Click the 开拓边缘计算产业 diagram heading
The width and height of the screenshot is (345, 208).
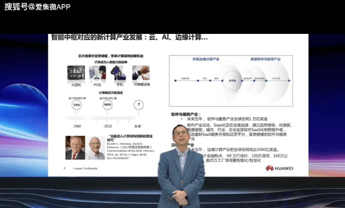(x=206, y=59)
